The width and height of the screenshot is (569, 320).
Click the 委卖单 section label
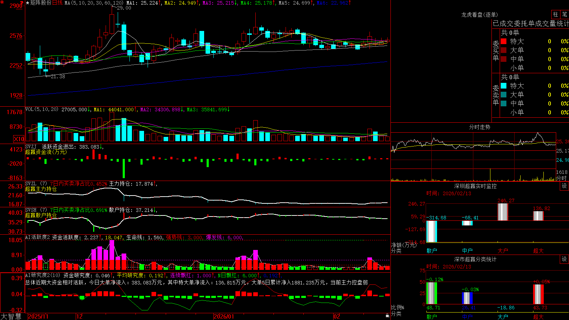496,95
